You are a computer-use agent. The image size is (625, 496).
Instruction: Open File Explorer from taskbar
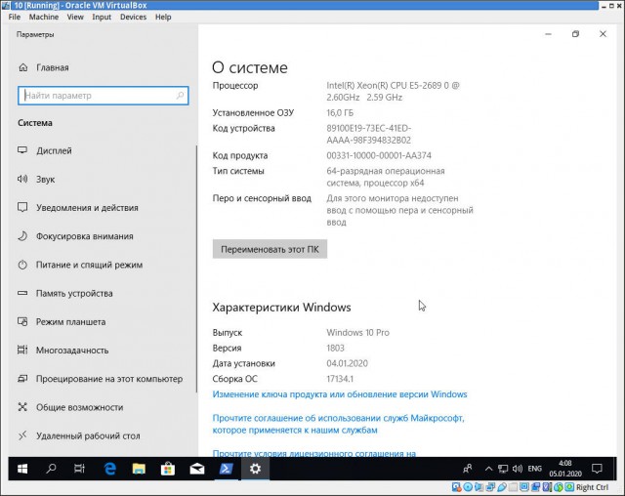139,469
